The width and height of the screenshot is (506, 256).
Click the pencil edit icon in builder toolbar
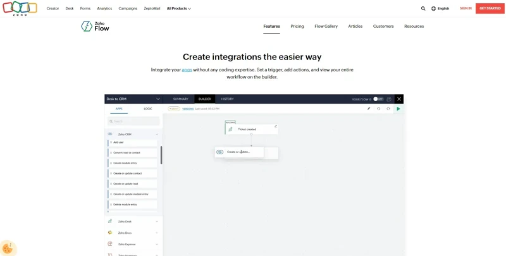pyautogui.click(x=369, y=109)
